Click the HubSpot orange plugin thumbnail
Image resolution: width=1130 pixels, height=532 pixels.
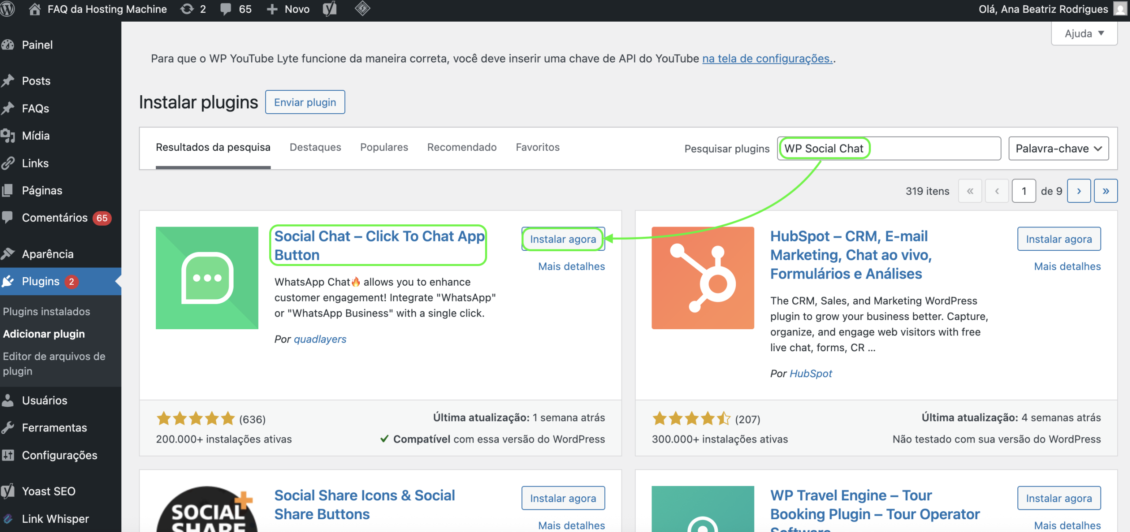703,278
